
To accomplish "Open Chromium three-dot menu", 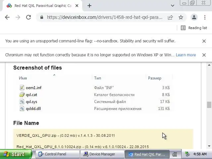I will (205, 17).
